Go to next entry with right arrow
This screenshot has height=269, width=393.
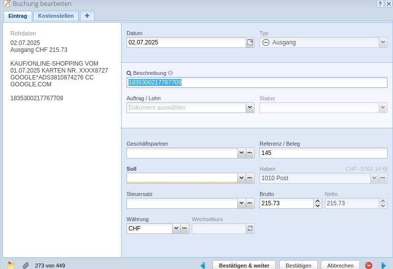(x=384, y=266)
